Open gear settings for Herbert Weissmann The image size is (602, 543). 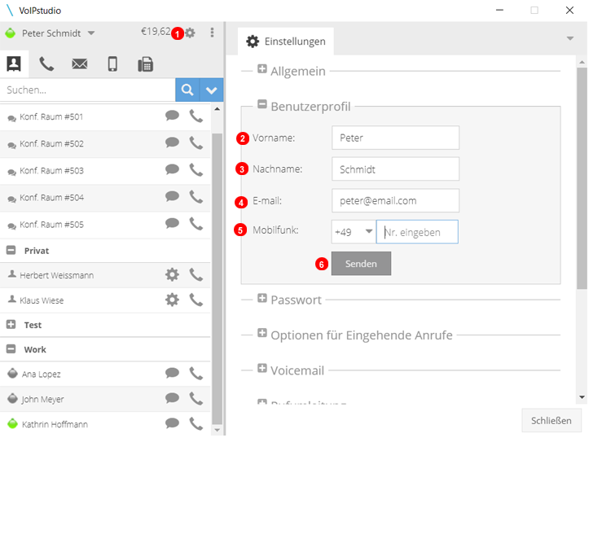(172, 274)
